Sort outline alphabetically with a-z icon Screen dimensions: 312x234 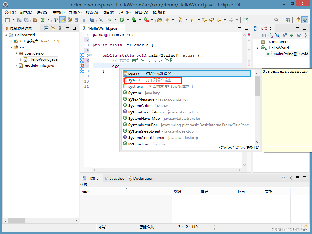[x=271, y=35]
